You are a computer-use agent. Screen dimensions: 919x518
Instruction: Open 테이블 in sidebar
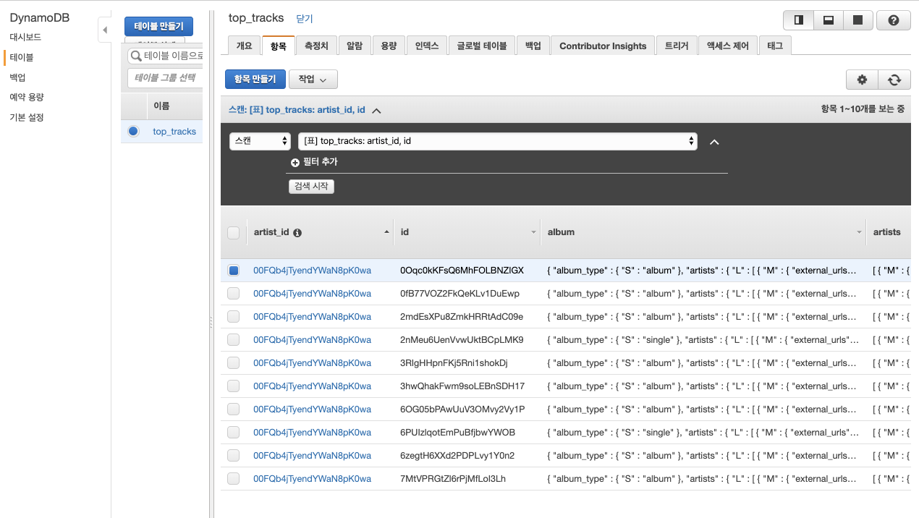[22, 57]
